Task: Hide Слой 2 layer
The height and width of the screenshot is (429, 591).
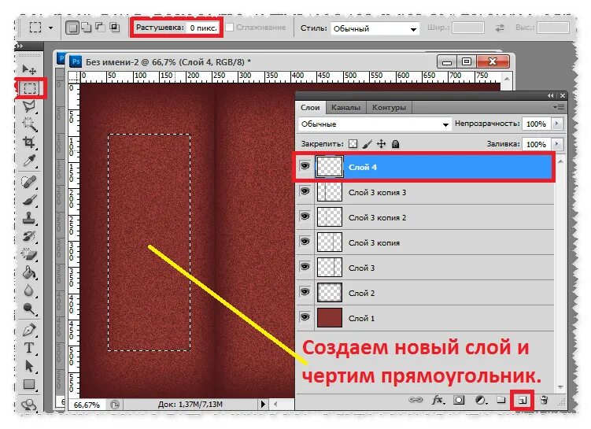Action: point(305,293)
